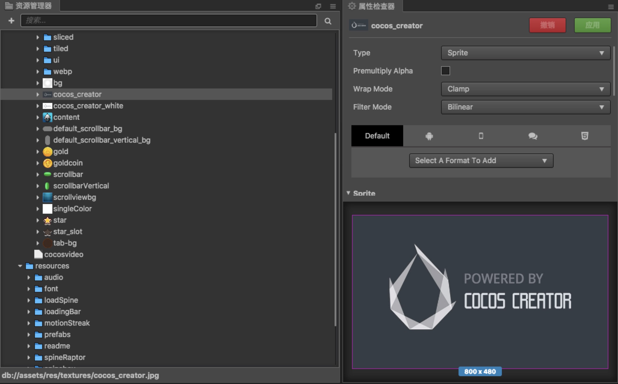
Task: Expand the spineRaptor folder
Action: coord(29,358)
